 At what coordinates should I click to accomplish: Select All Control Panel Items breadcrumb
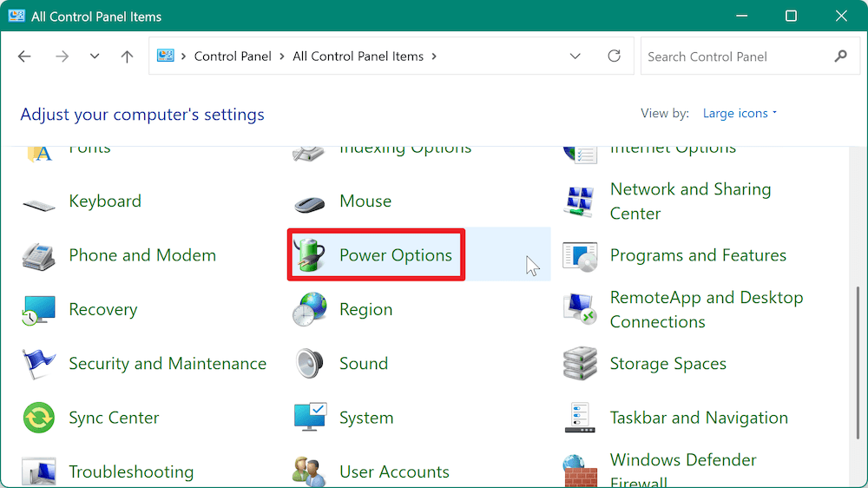pos(358,56)
